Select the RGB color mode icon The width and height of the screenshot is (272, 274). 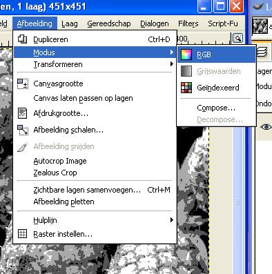pyautogui.click(x=186, y=55)
